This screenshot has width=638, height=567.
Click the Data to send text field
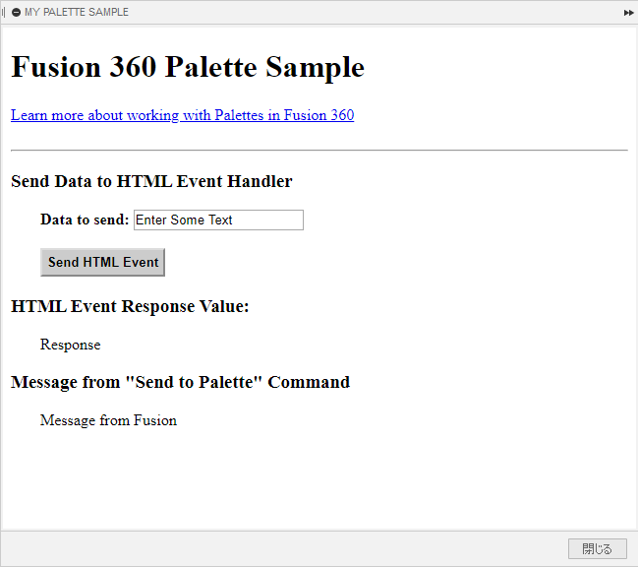(218, 220)
